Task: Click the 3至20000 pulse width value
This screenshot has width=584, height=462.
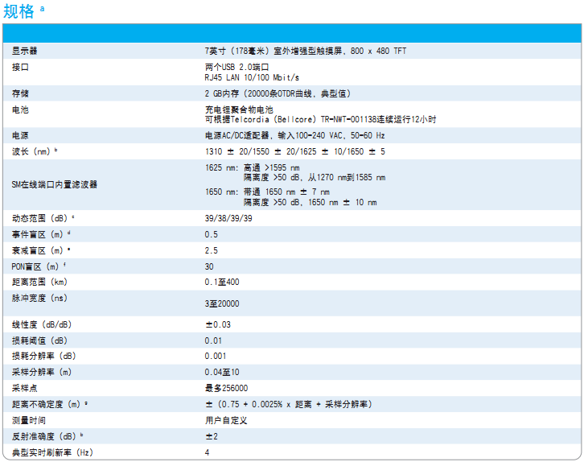Action: 222,303
